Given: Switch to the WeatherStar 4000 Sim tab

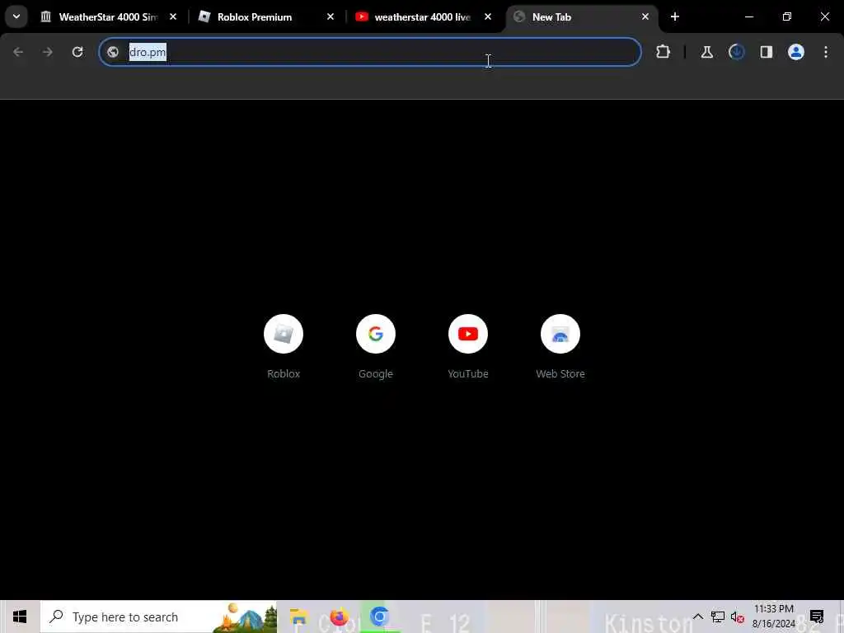Looking at the screenshot, I should point(110,16).
